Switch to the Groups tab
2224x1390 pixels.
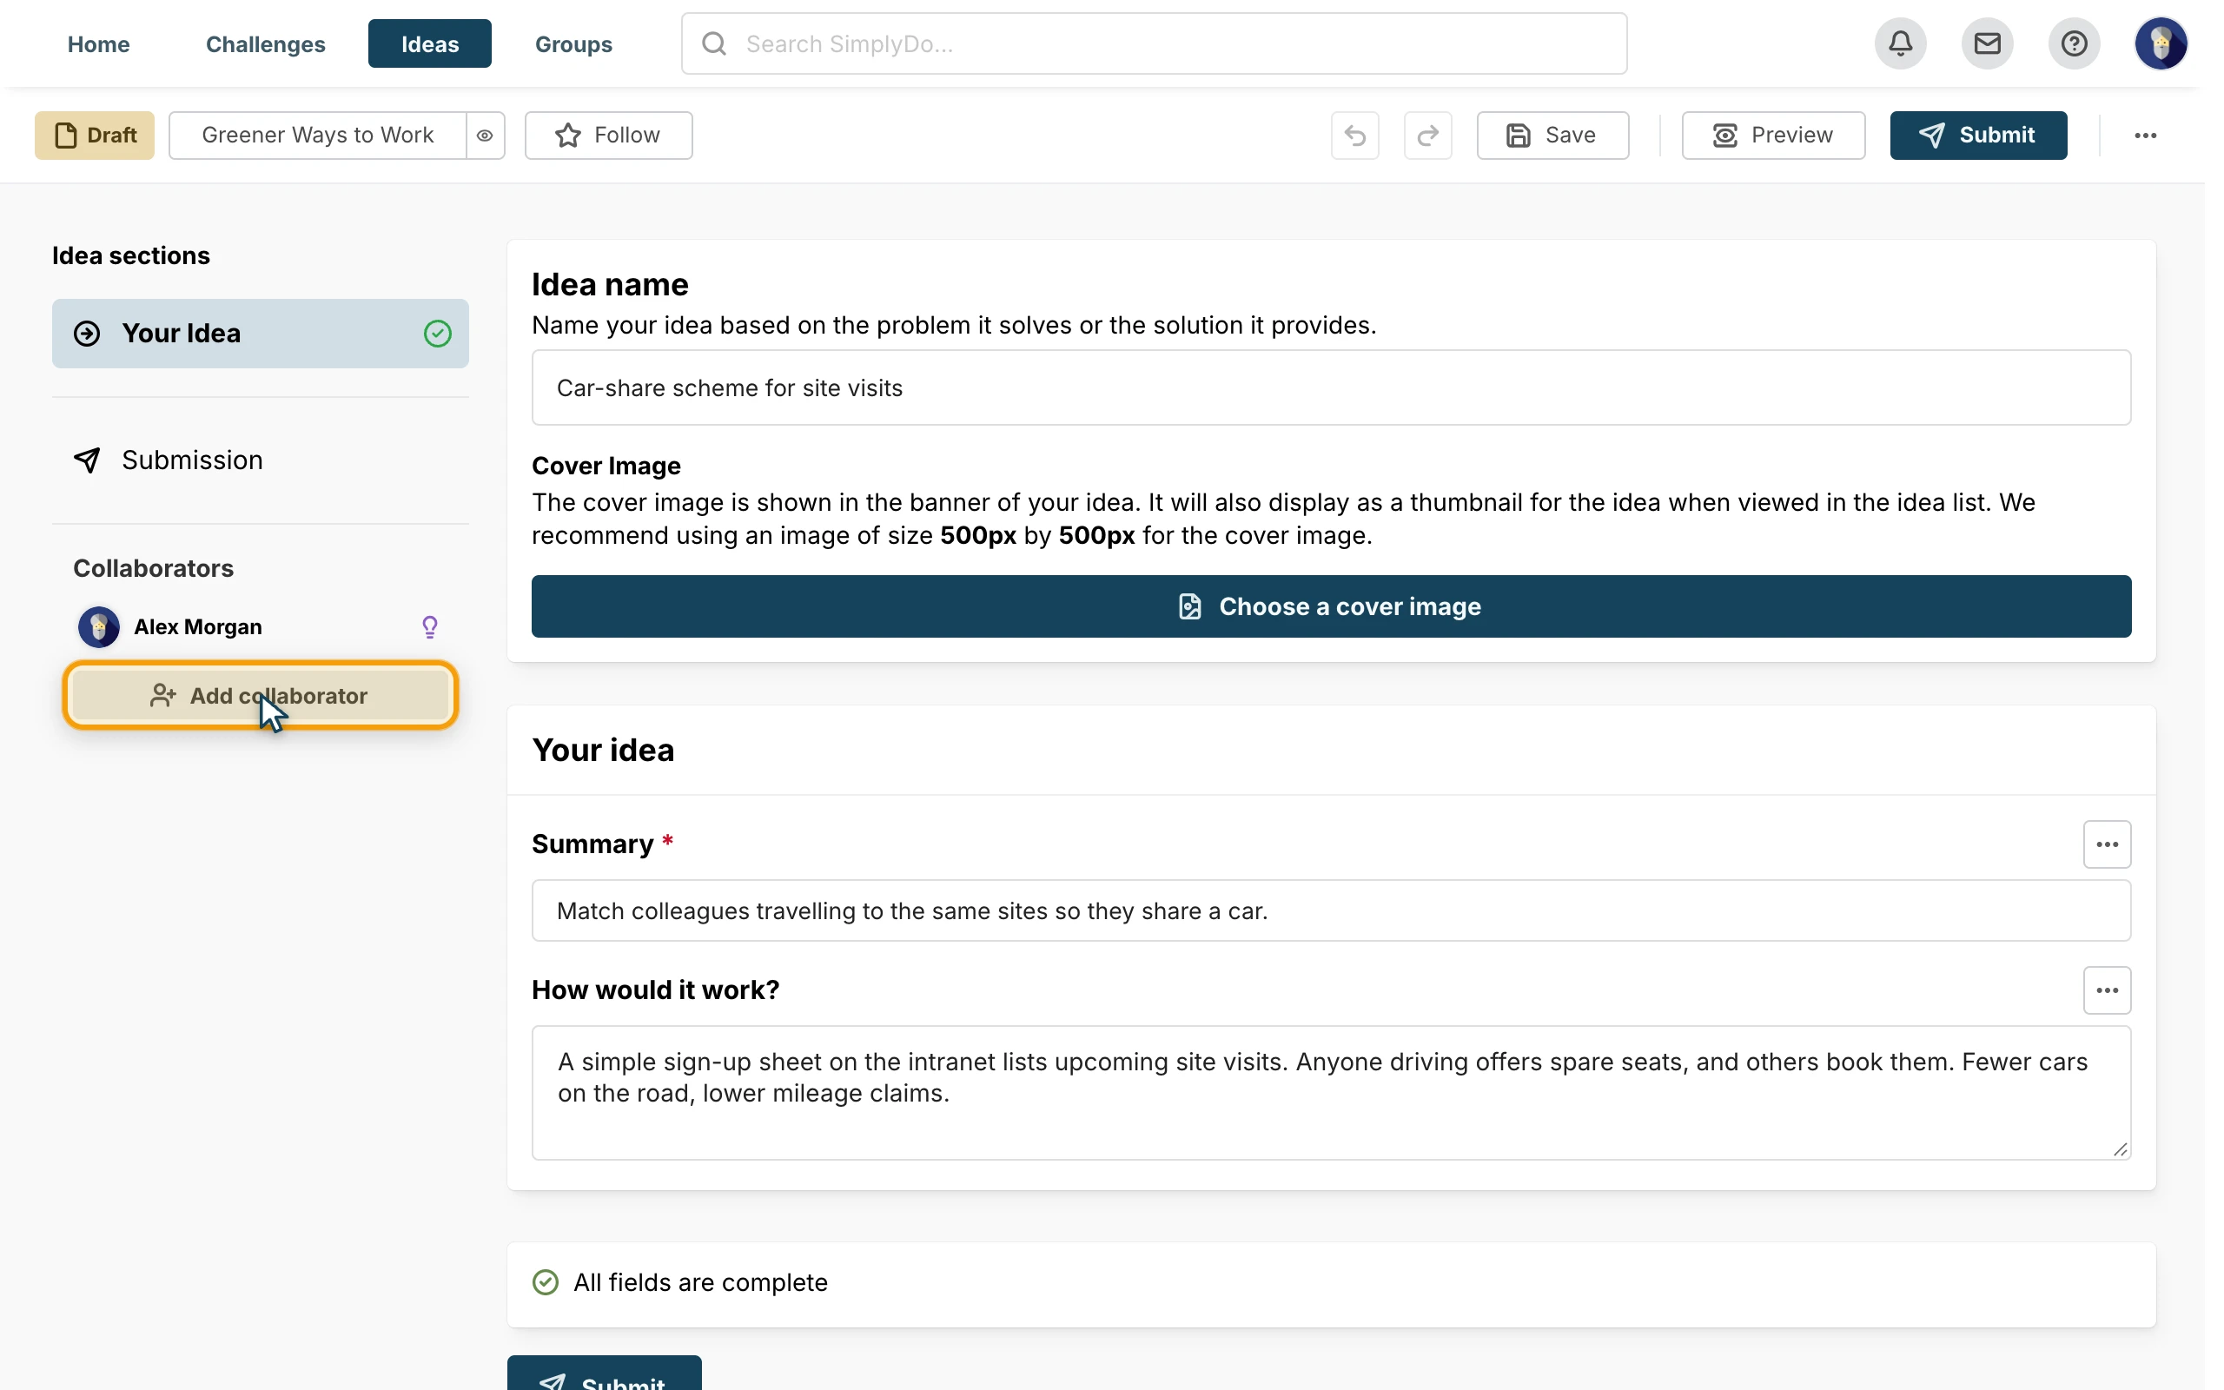point(573,43)
